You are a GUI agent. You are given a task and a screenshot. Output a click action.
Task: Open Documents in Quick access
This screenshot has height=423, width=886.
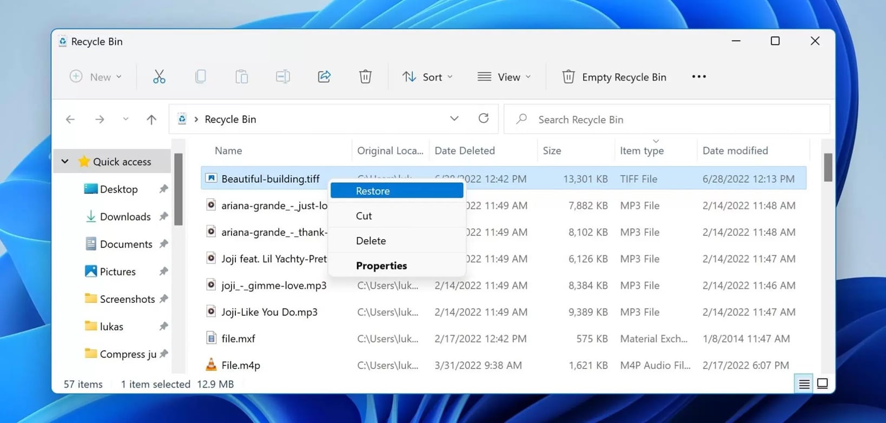(x=126, y=244)
